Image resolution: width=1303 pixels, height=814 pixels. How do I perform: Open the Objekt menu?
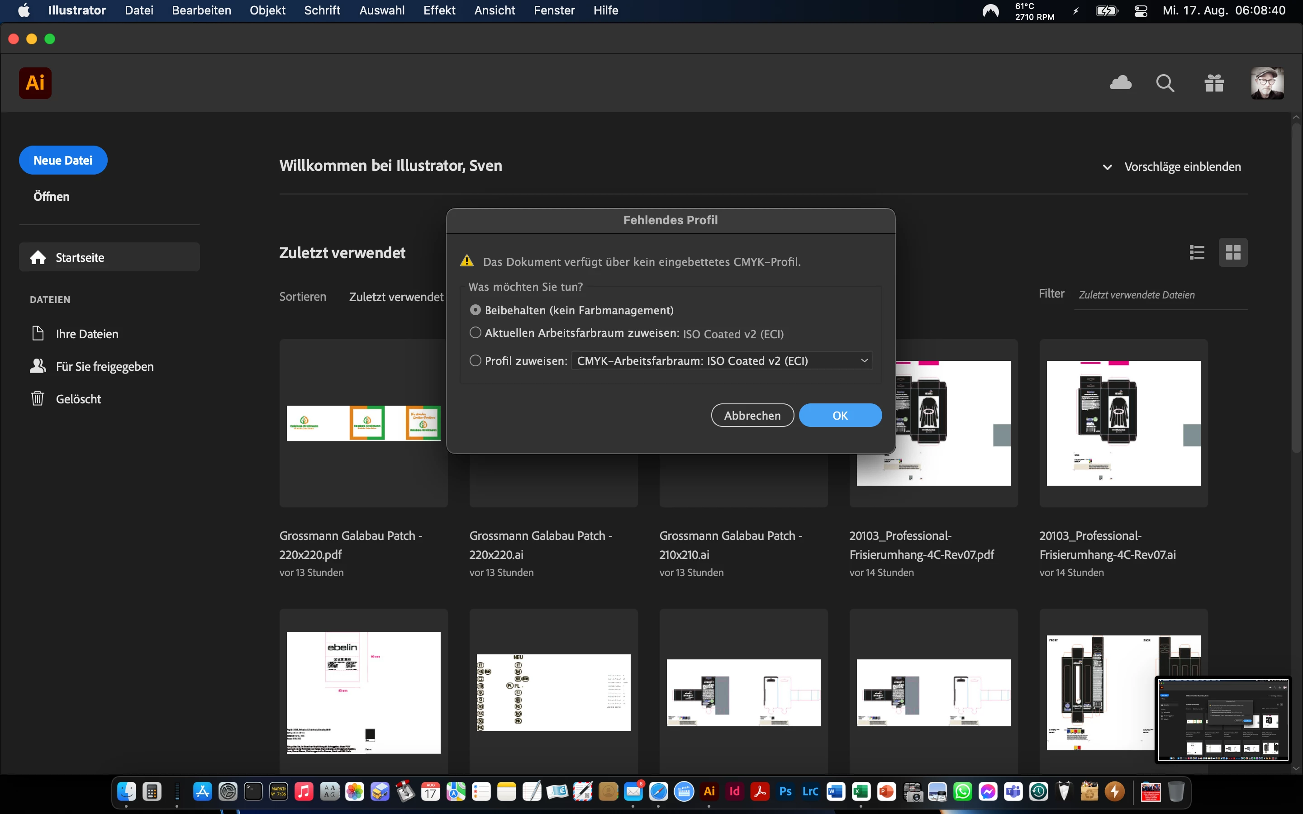(267, 10)
